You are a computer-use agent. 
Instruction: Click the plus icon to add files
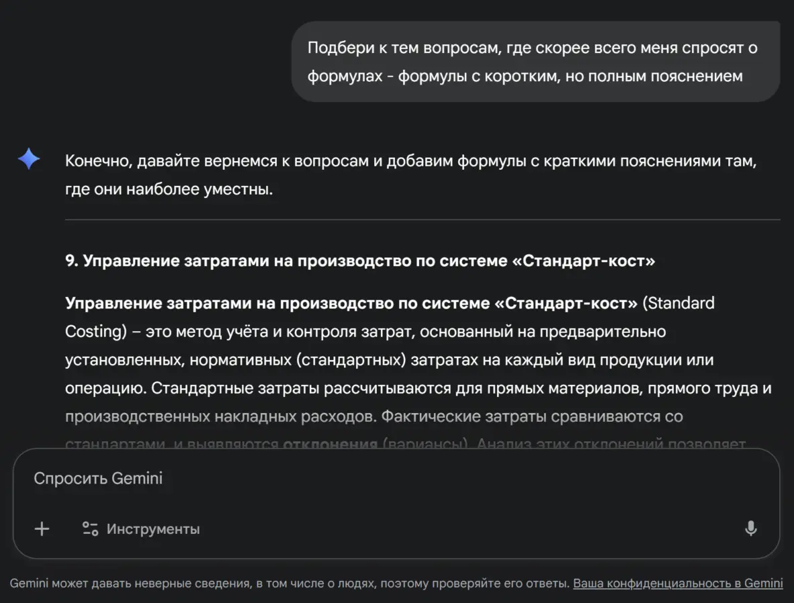coord(42,529)
